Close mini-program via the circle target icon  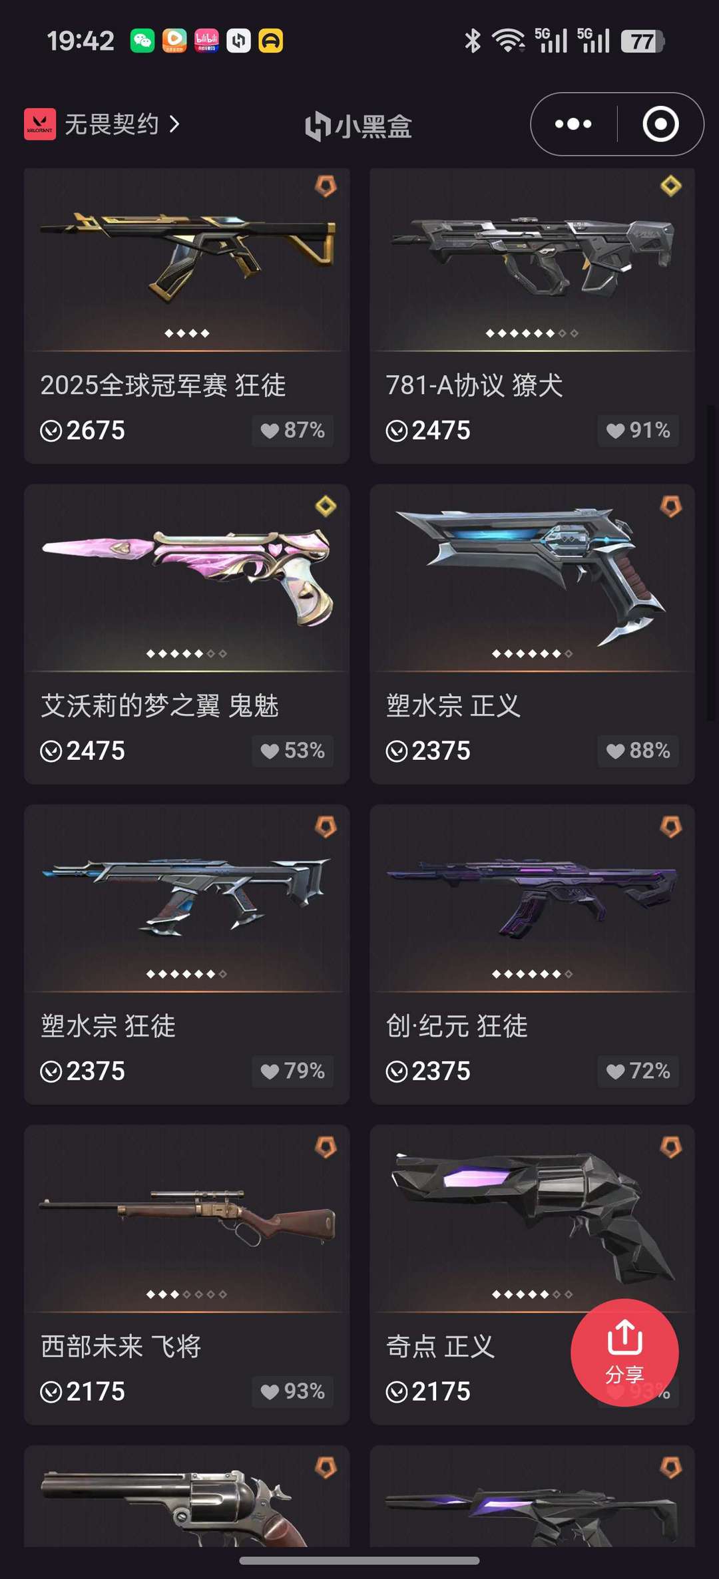click(660, 124)
